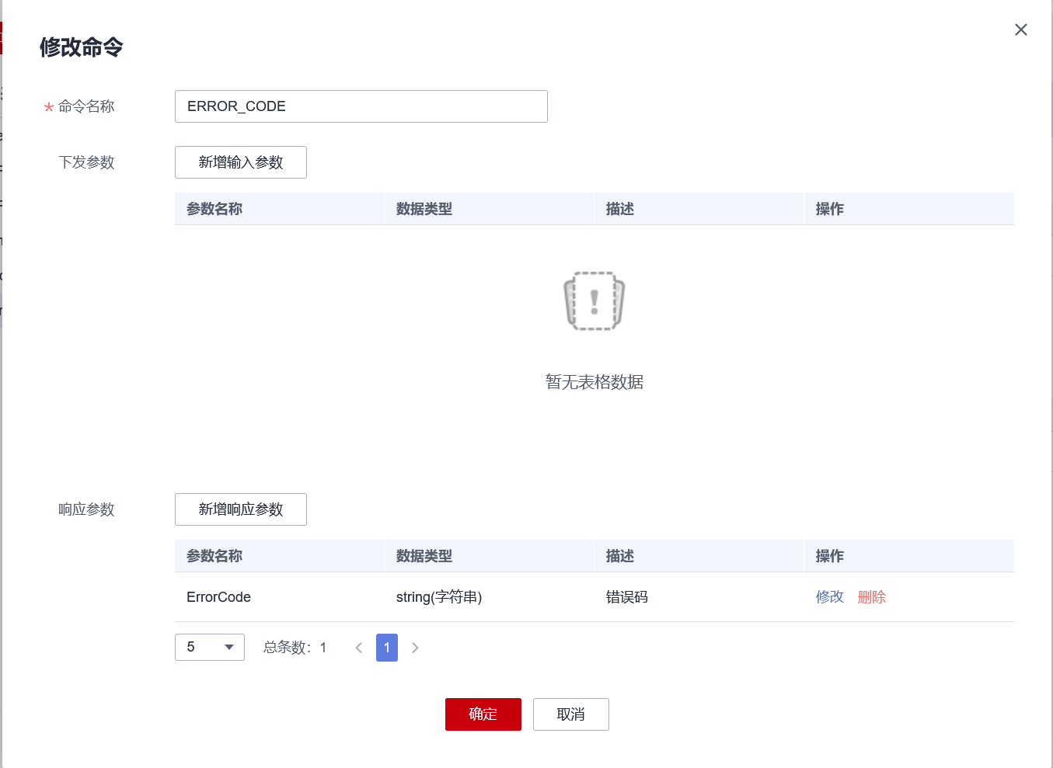Click the 描述 column header in response table

click(x=619, y=556)
